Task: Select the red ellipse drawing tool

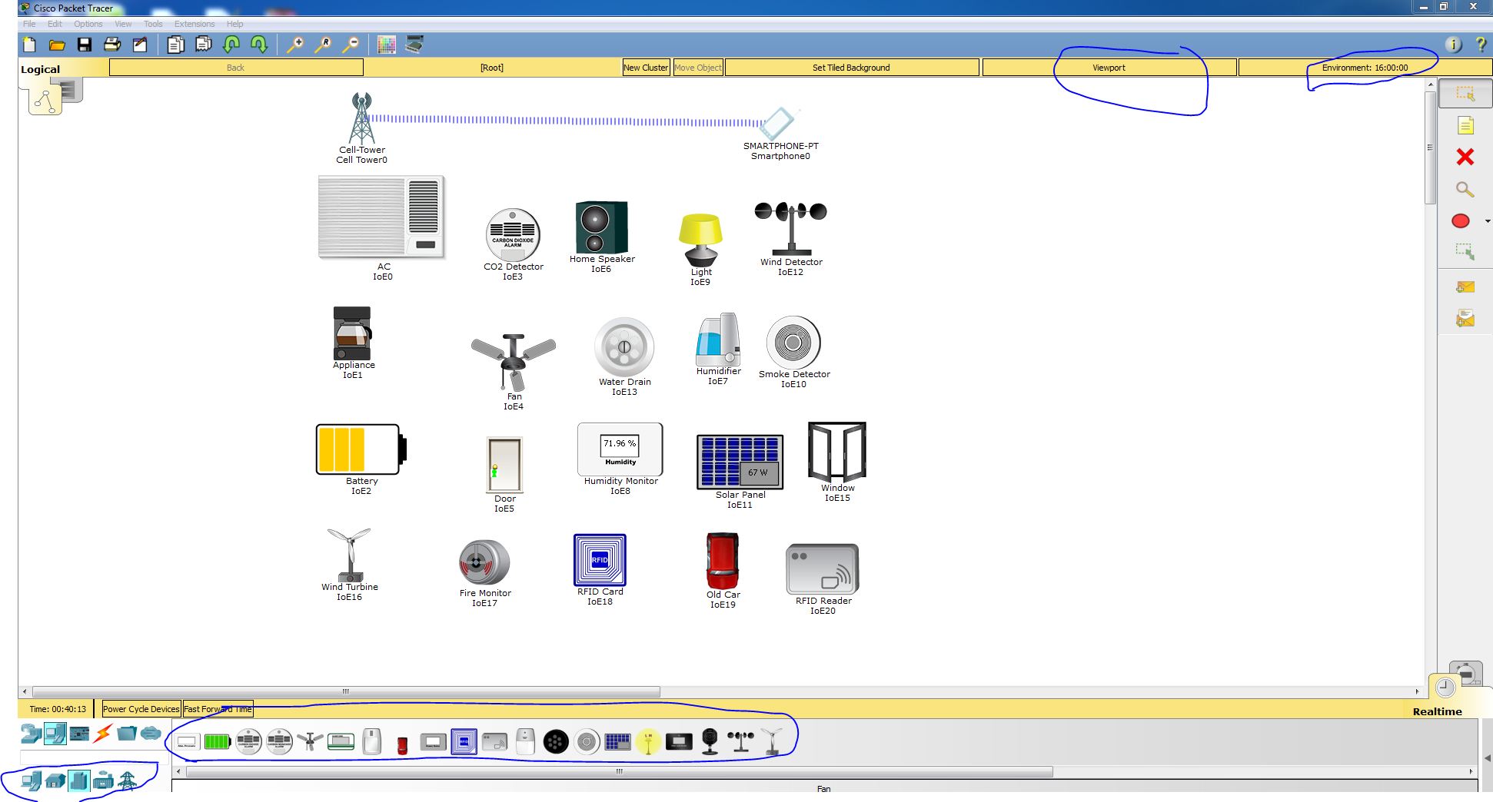Action: pos(1461,221)
